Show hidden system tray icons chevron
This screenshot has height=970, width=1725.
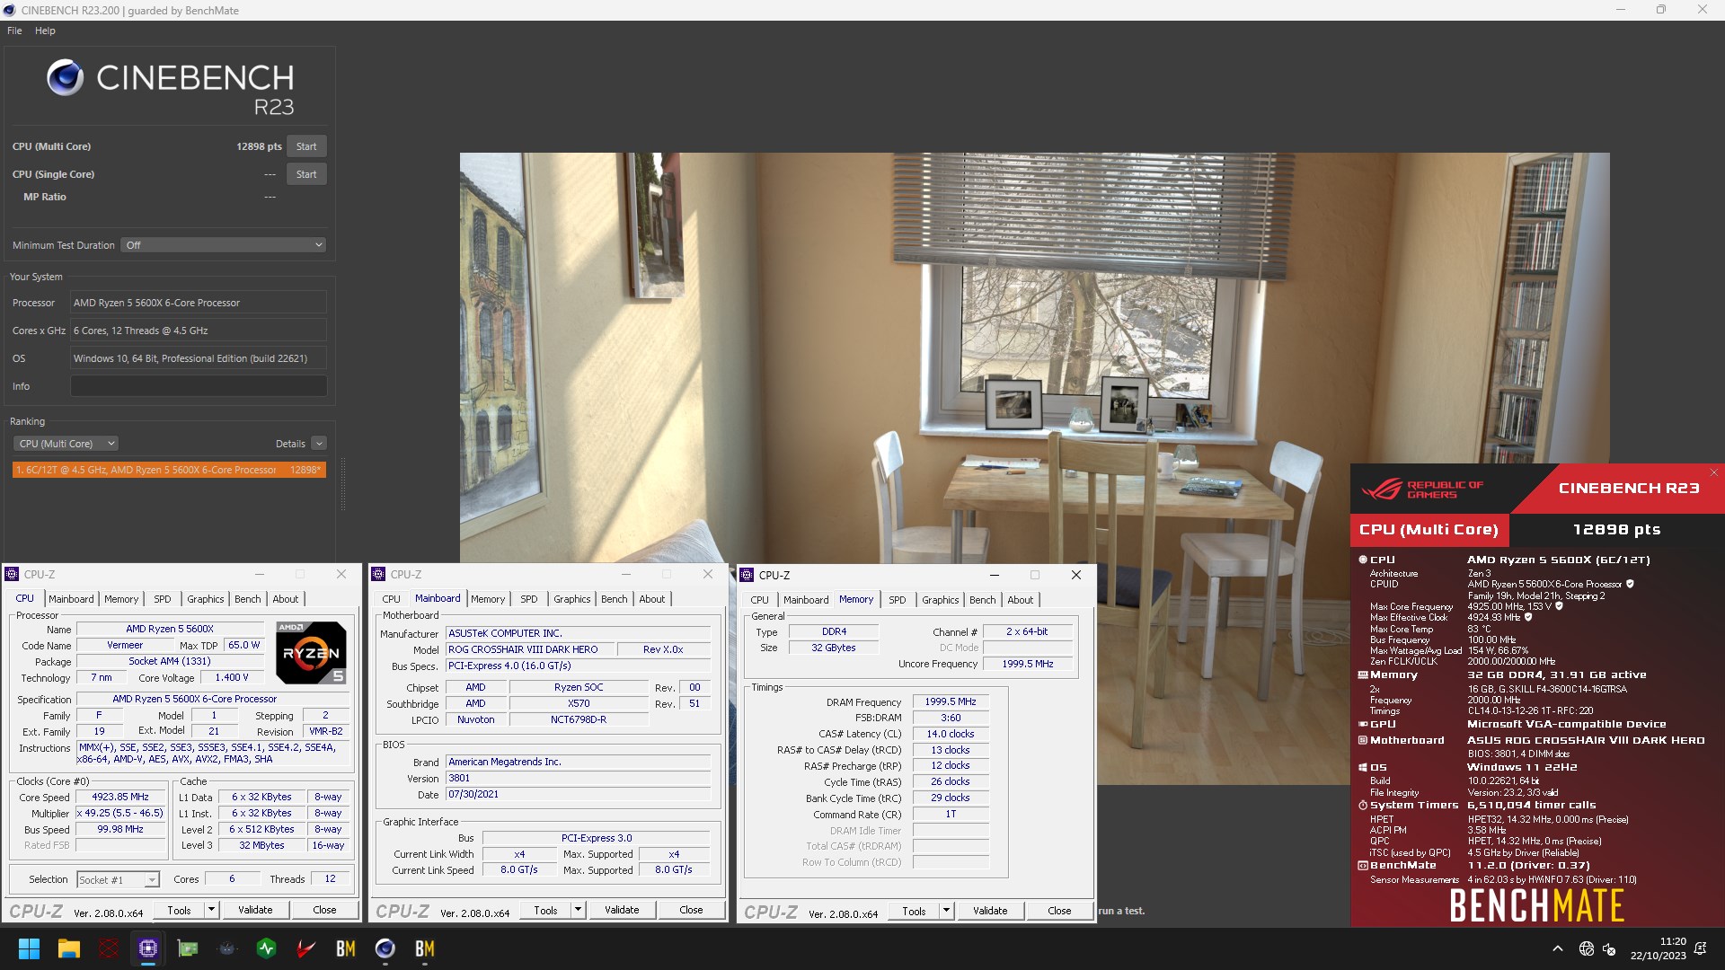(x=1558, y=948)
